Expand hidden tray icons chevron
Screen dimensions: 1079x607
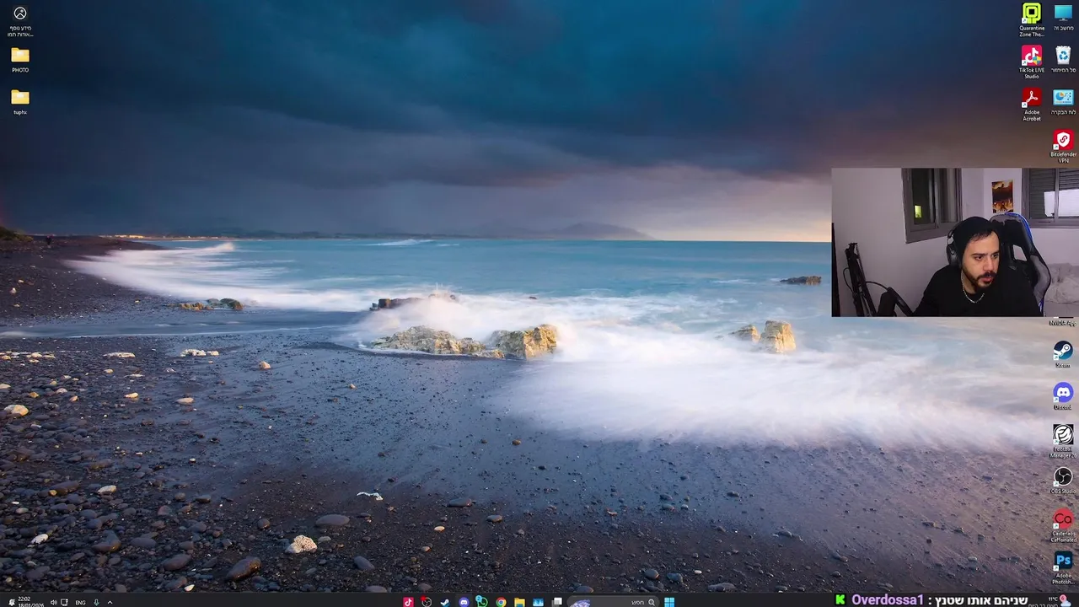pos(110,602)
